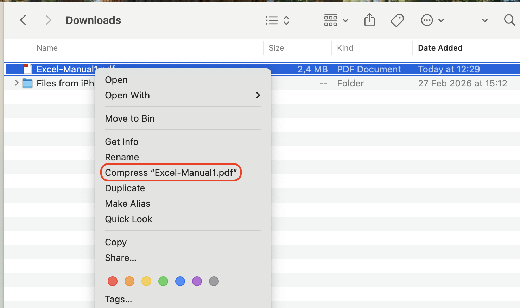
Task: Click the 2,4 MB size cell
Action: coord(312,69)
